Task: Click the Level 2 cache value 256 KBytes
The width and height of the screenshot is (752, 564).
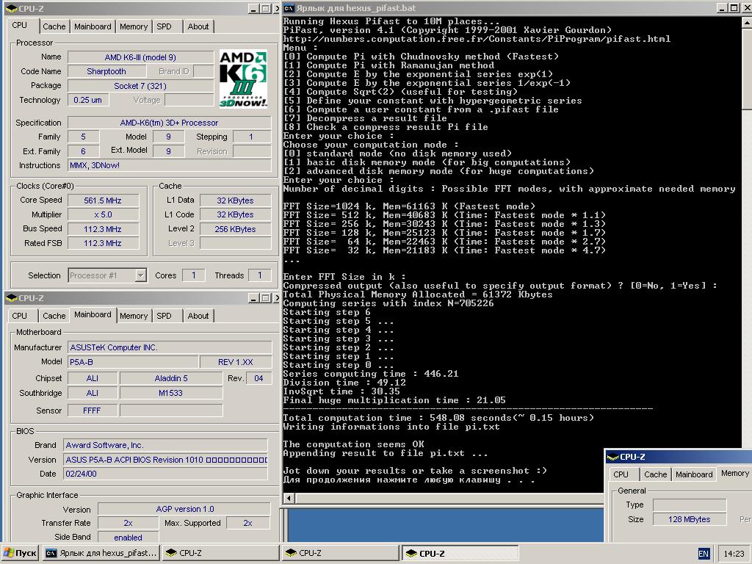Action: 235,229
